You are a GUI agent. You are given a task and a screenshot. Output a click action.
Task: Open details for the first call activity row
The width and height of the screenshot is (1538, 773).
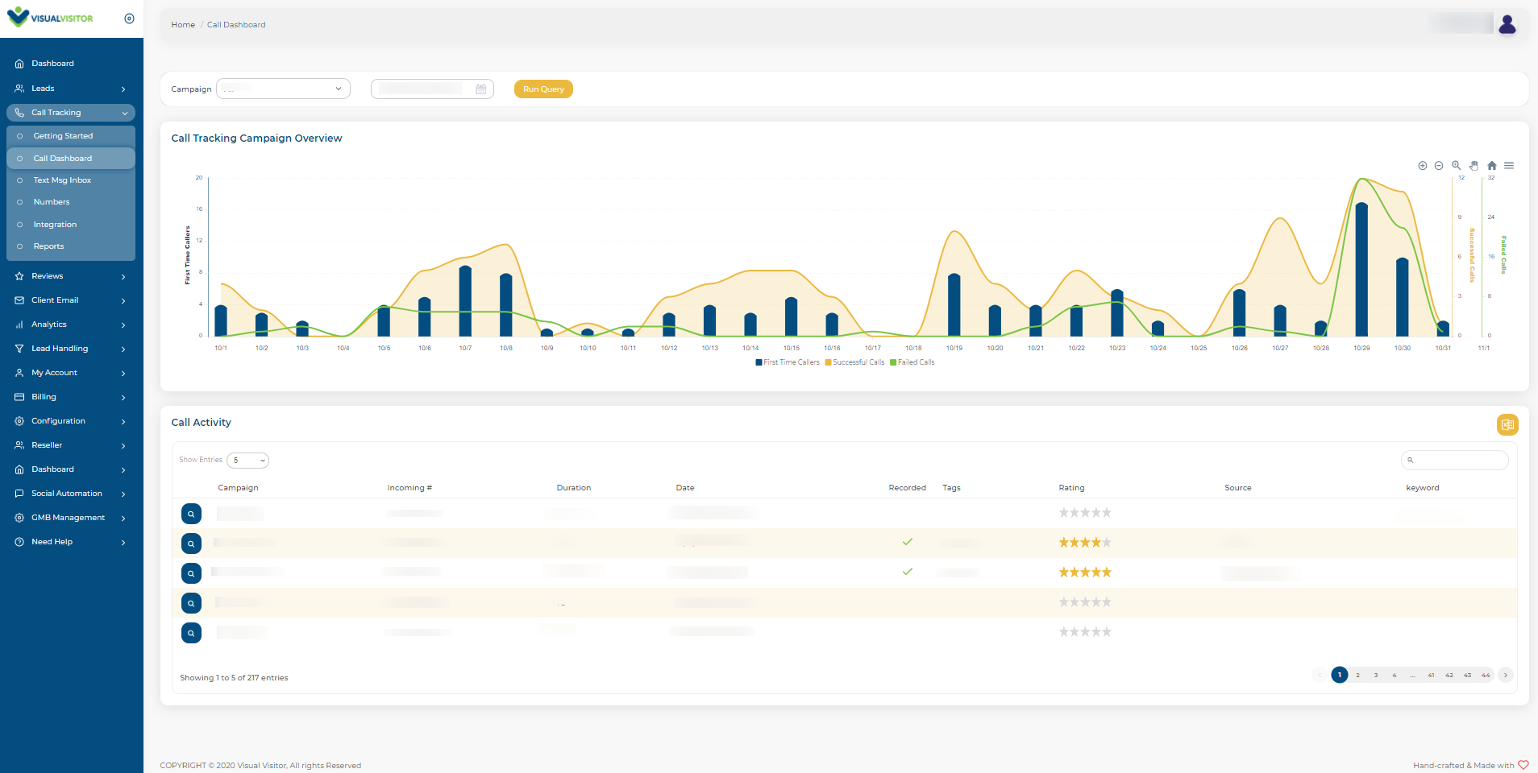pyautogui.click(x=191, y=514)
